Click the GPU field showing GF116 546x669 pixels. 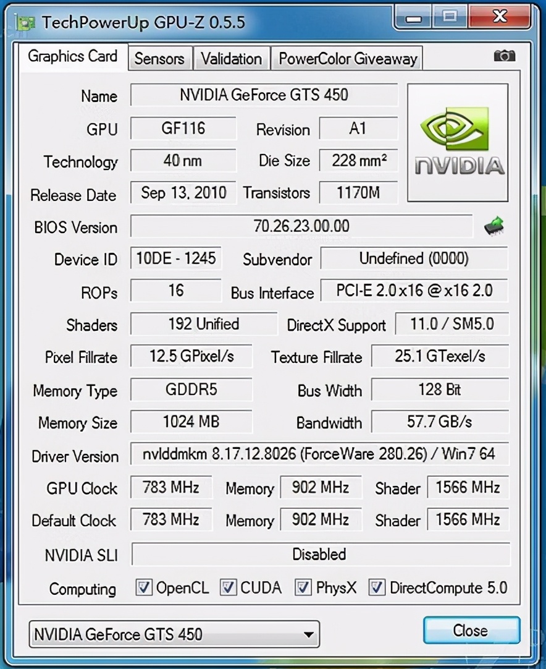point(183,129)
